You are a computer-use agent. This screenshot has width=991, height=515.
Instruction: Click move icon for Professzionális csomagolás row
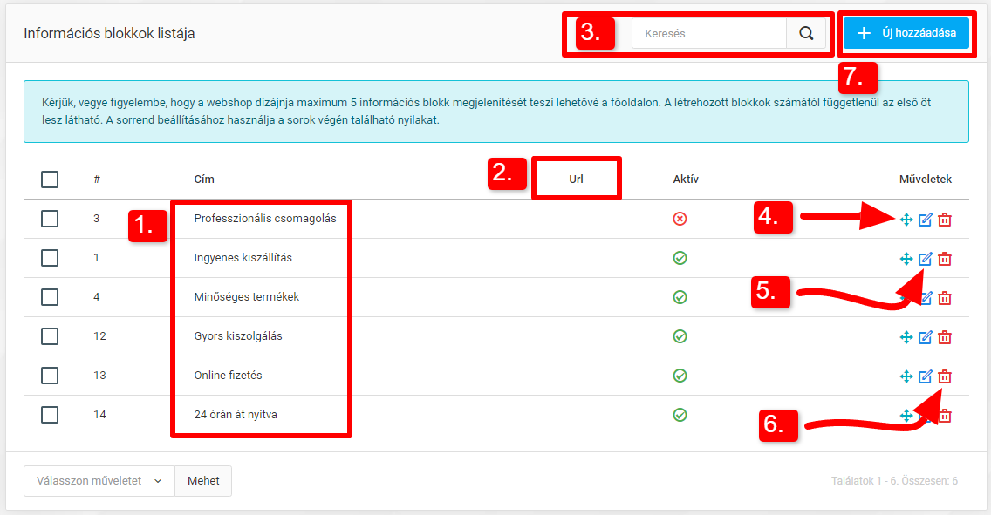(x=906, y=220)
